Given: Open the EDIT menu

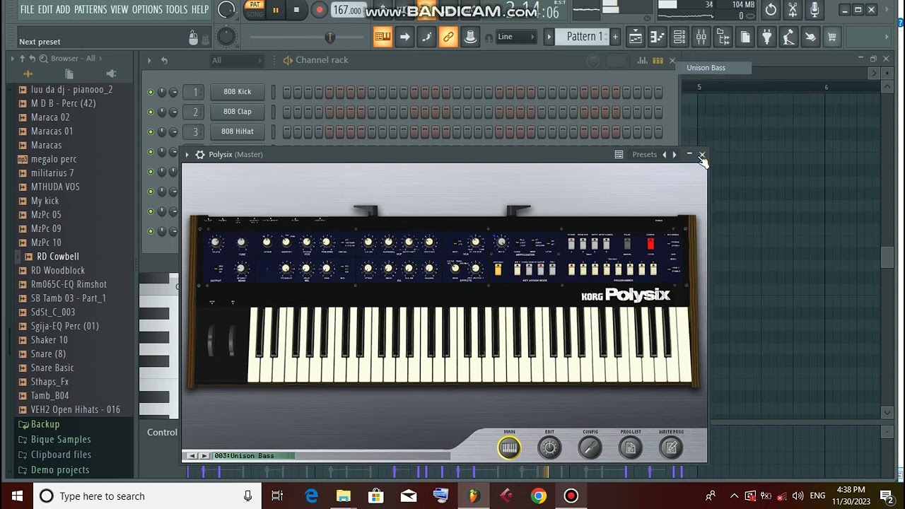Looking at the screenshot, I should coord(45,9).
